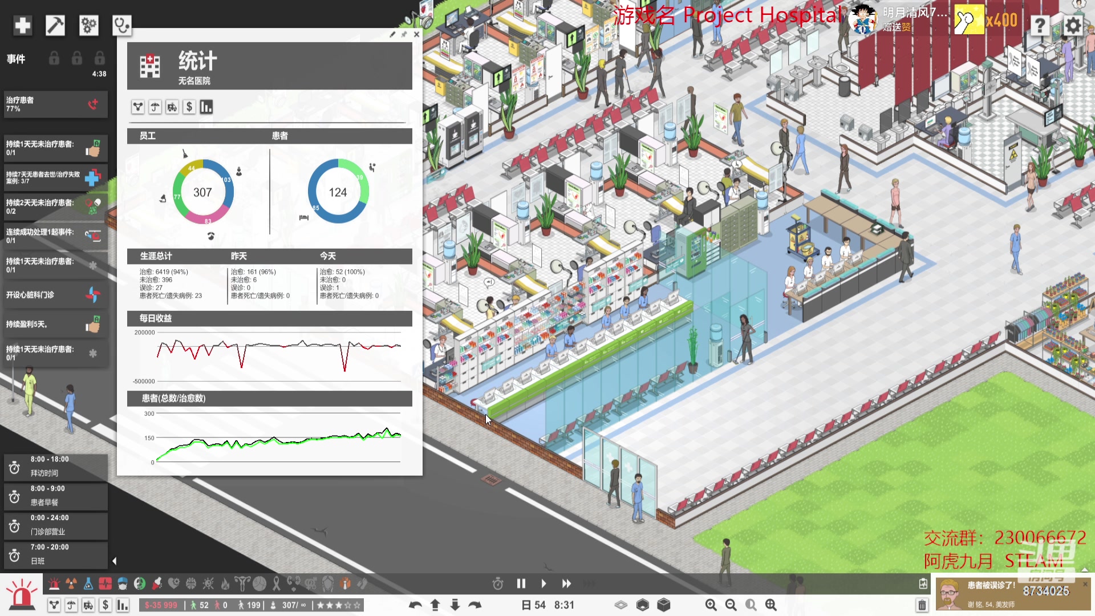
Task: Open the 8:00 - 18:00 拜访时间 schedule entry
Action: (x=56, y=468)
